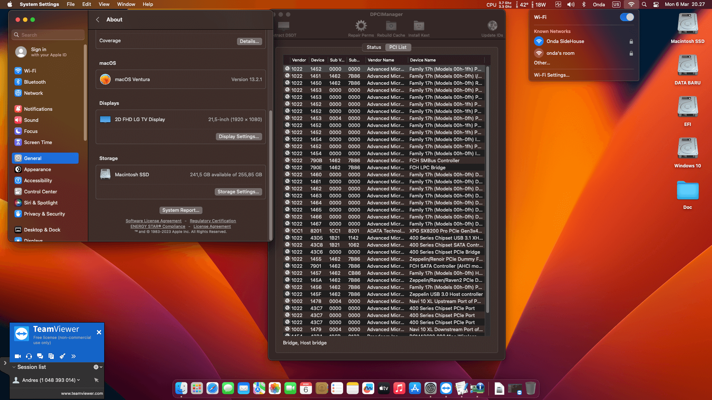This screenshot has width=712, height=400.
Task: Open Wi-Fi status icon in menu bar
Action: click(x=631, y=4)
